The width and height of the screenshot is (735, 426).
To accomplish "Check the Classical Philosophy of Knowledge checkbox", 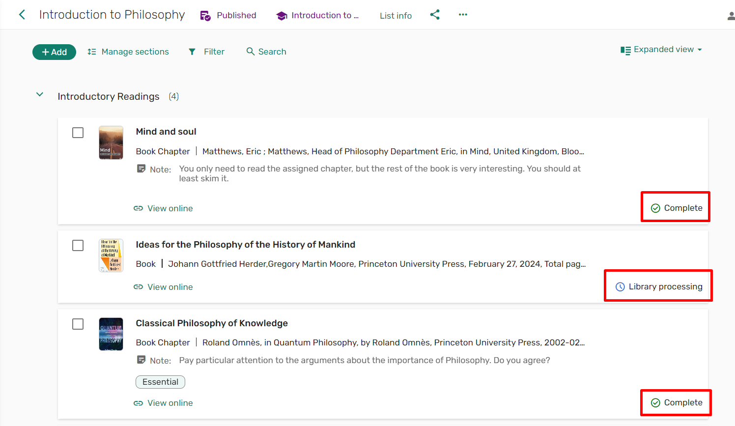I will coord(78,324).
